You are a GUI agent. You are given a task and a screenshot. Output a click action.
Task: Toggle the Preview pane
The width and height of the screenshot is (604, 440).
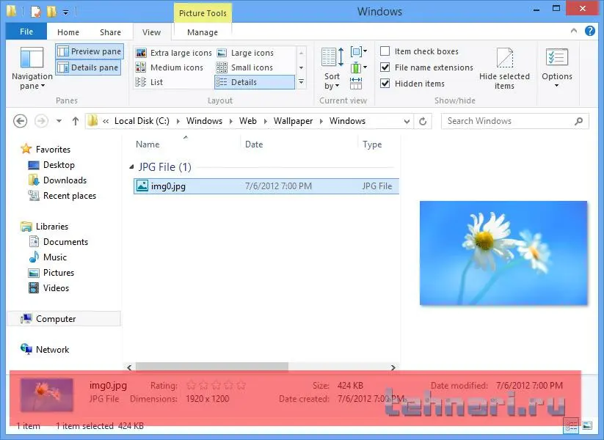click(90, 51)
